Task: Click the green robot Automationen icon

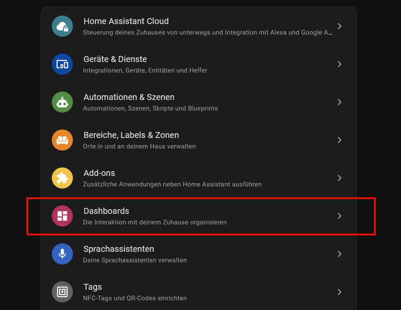Action: click(62, 102)
